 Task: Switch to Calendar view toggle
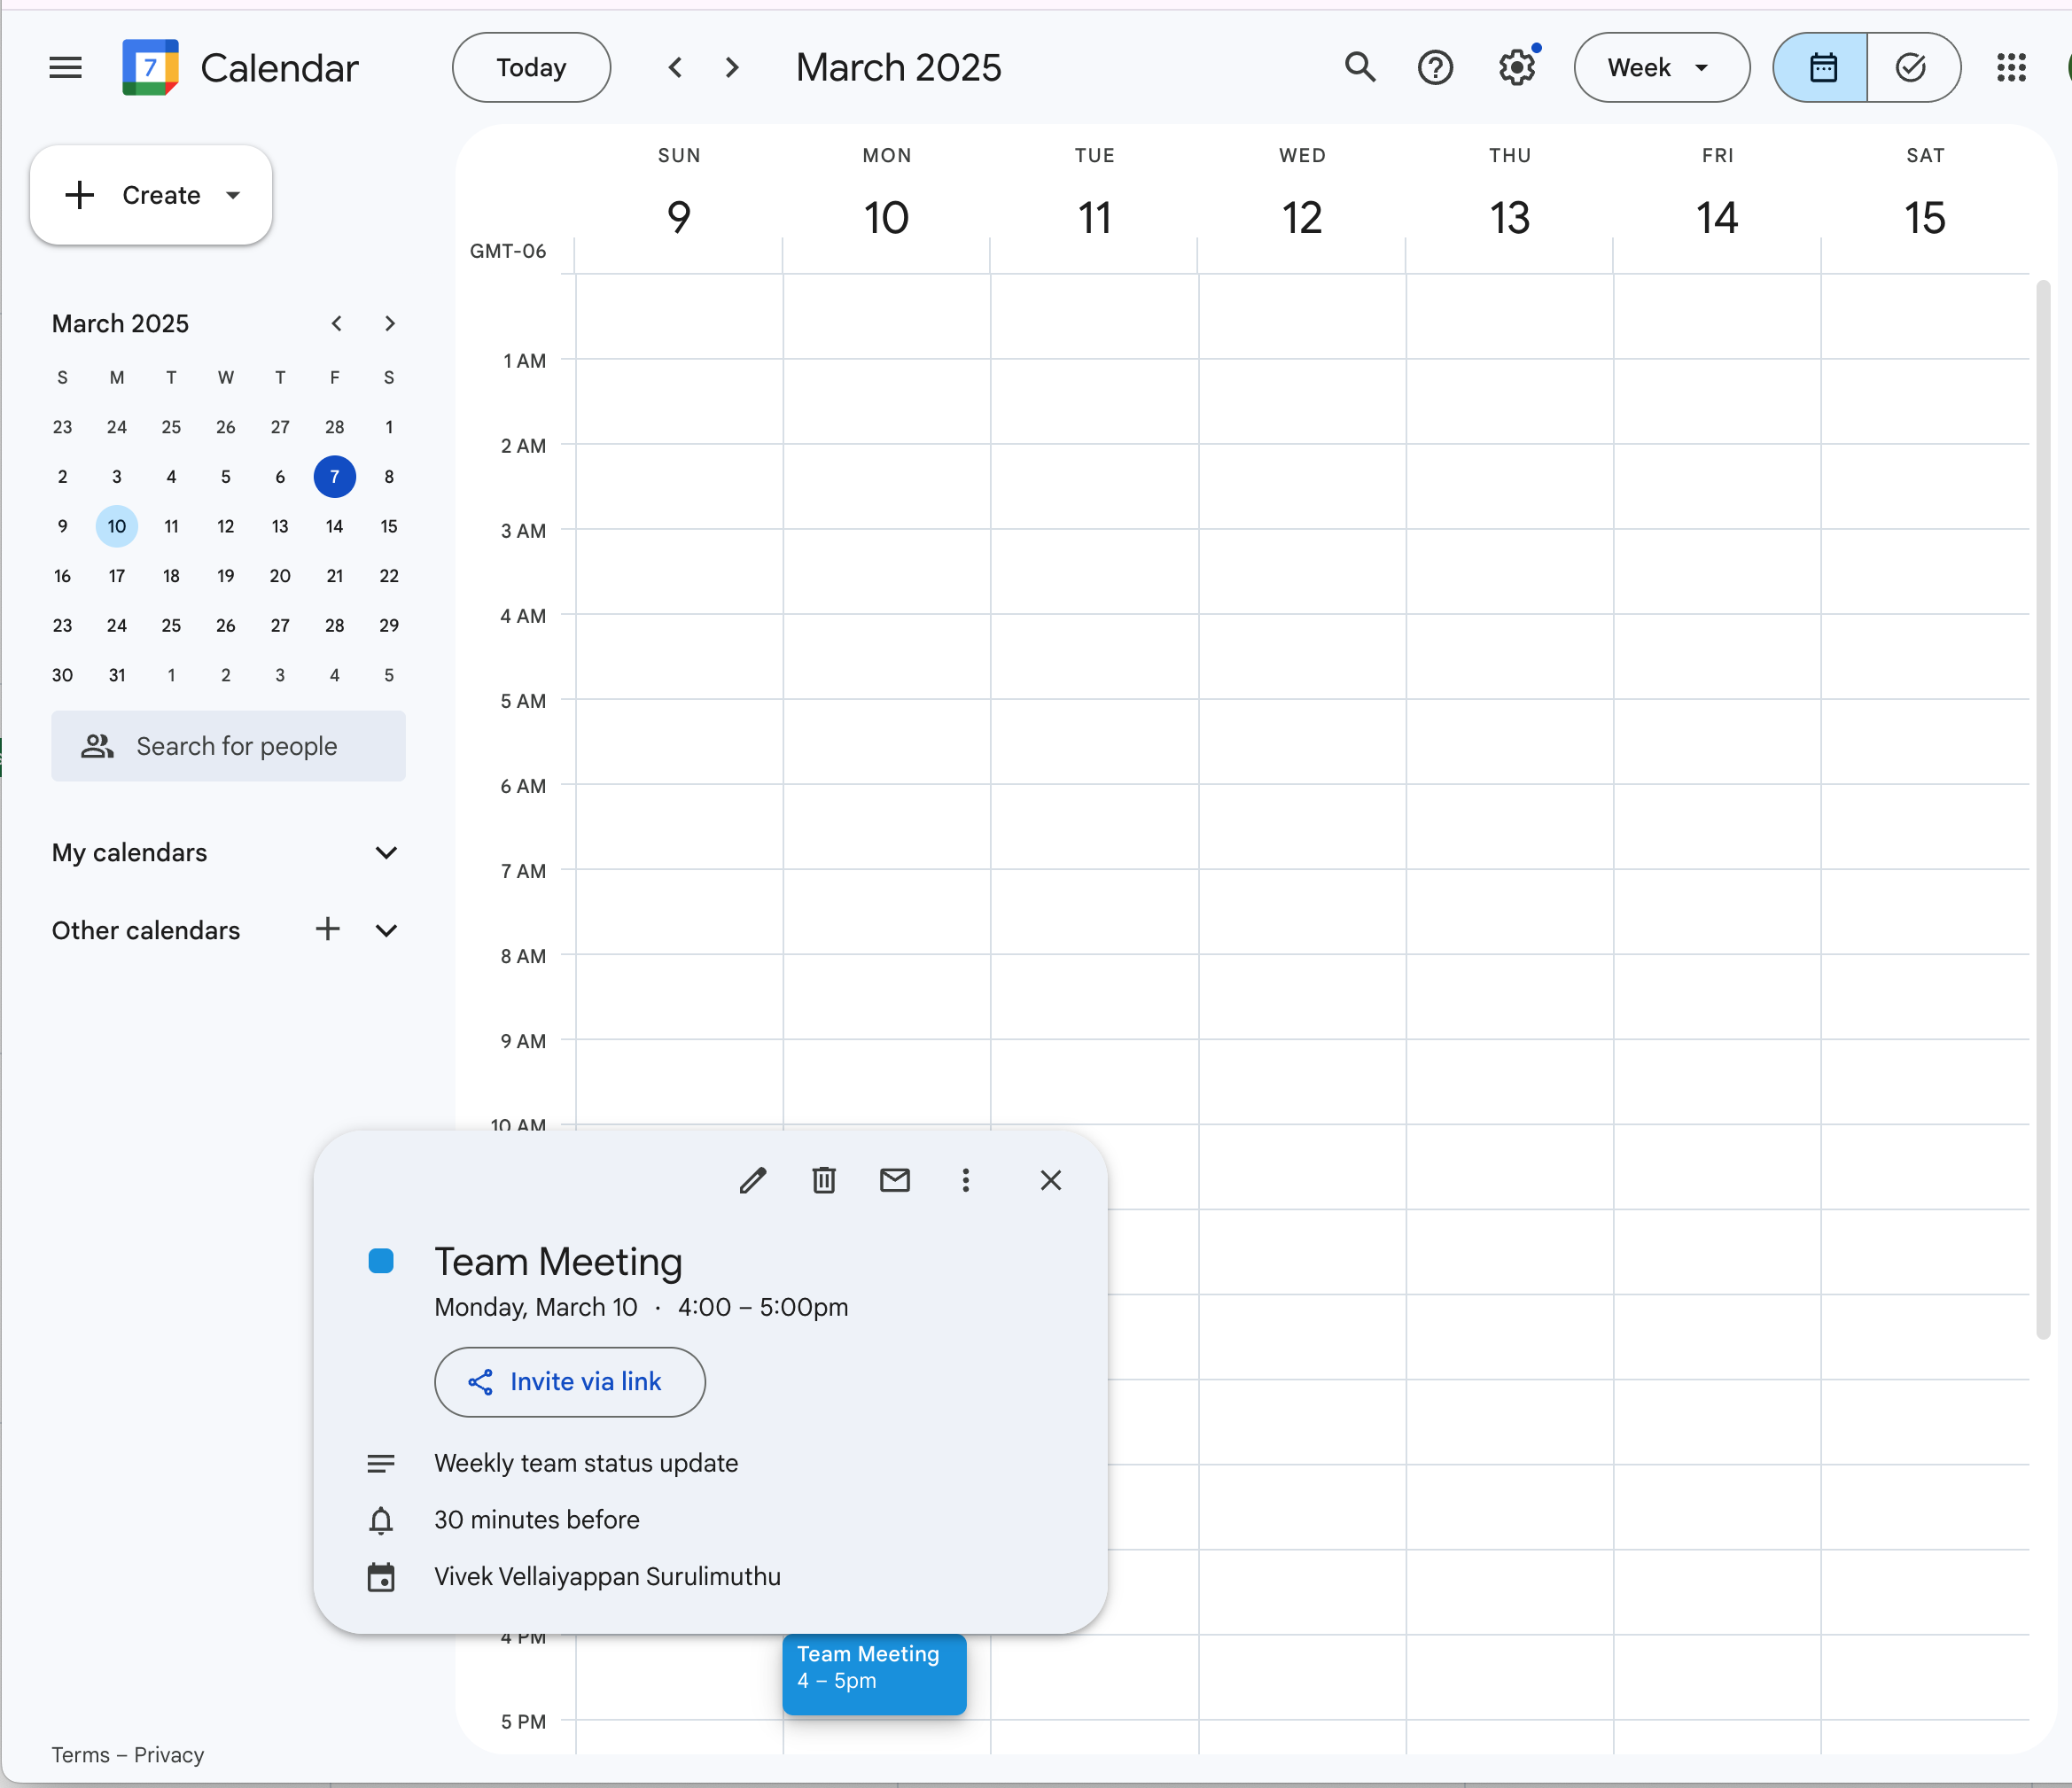pos(1822,68)
